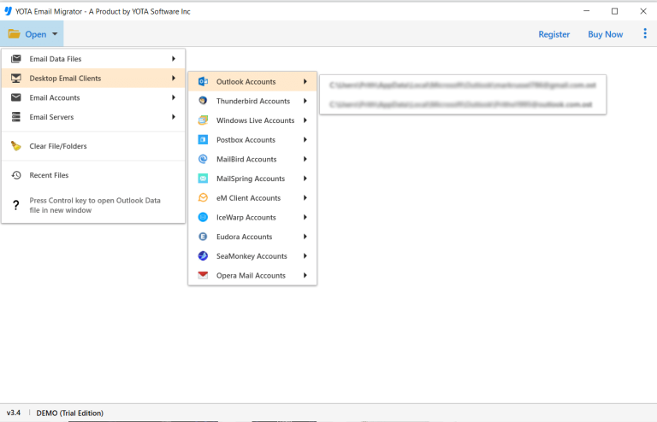Click the Clear File/Folders broom icon
The image size is (657, 422).
point(16,146)
